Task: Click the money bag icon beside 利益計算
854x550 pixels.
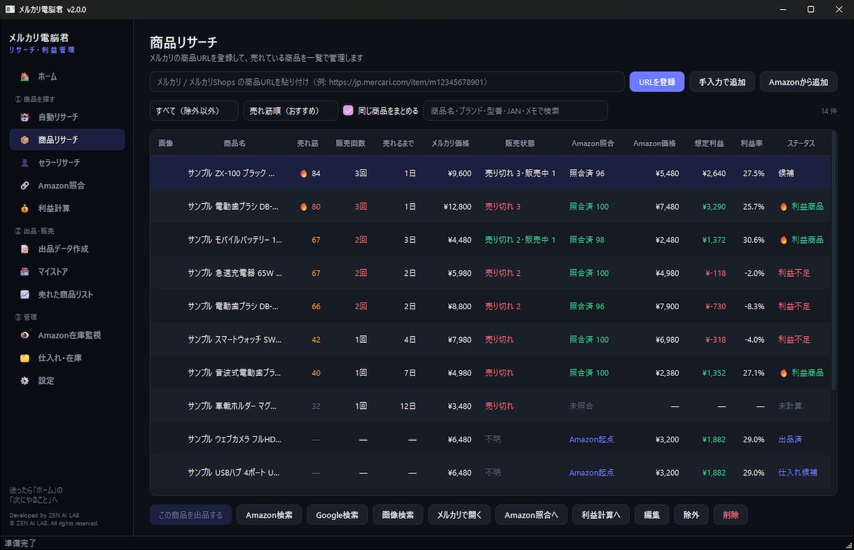Action: coord(25,209)
